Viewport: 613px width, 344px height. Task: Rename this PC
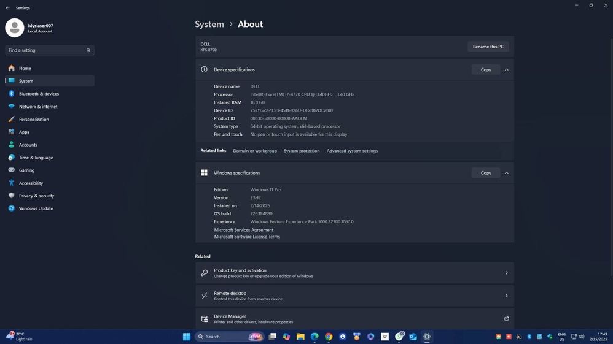click(488, 47)
